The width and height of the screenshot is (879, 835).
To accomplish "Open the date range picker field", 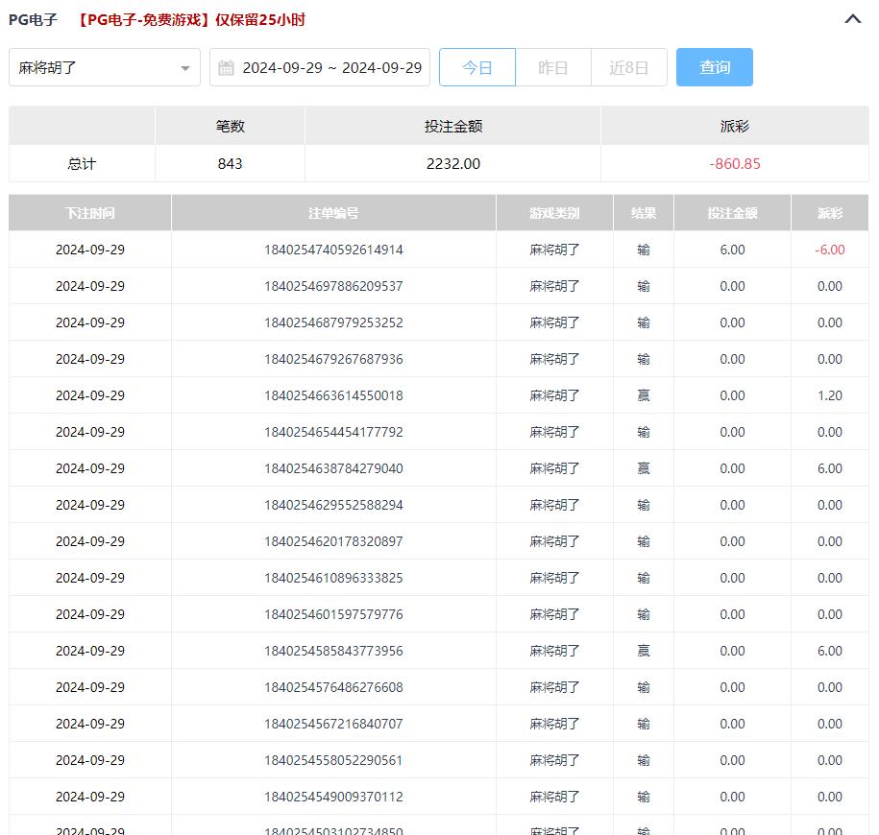I will coord(330,68).
